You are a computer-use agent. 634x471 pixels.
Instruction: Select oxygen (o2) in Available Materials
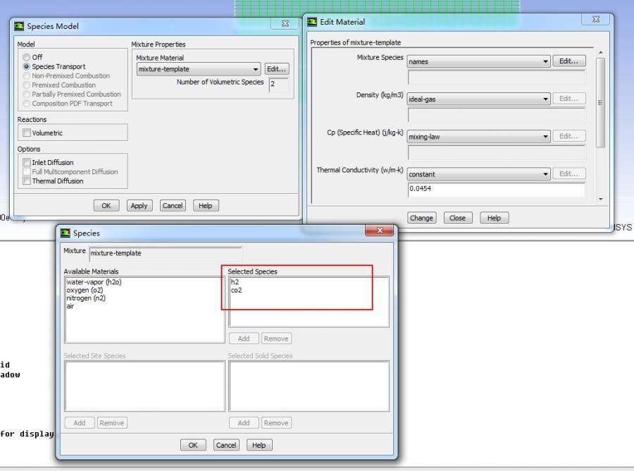tap(85, 290)
